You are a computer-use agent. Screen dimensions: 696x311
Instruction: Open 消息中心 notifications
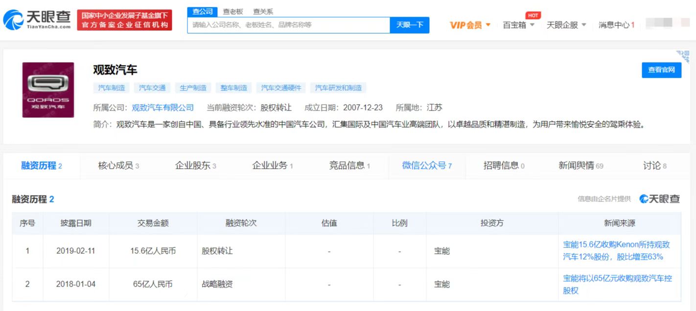click(617, 25)
